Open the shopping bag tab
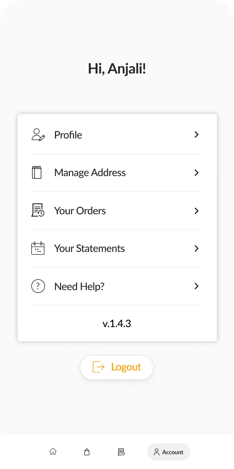Screen dimensions: 234x469 pyautogui.click(x=87, y=452)
